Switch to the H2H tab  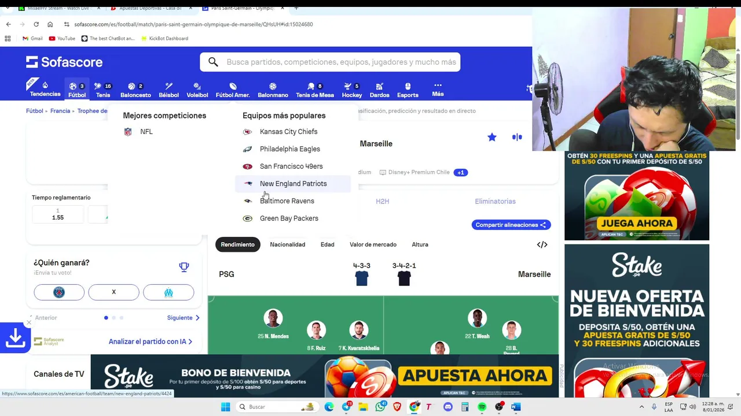coord(383,201)
